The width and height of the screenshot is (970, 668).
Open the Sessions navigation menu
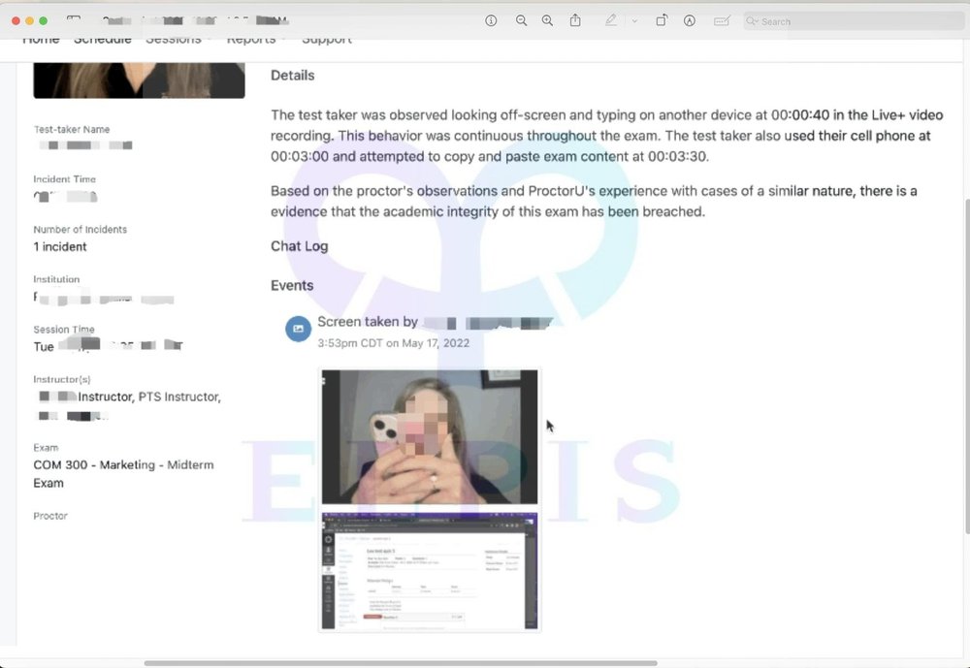tap(178, 40)
